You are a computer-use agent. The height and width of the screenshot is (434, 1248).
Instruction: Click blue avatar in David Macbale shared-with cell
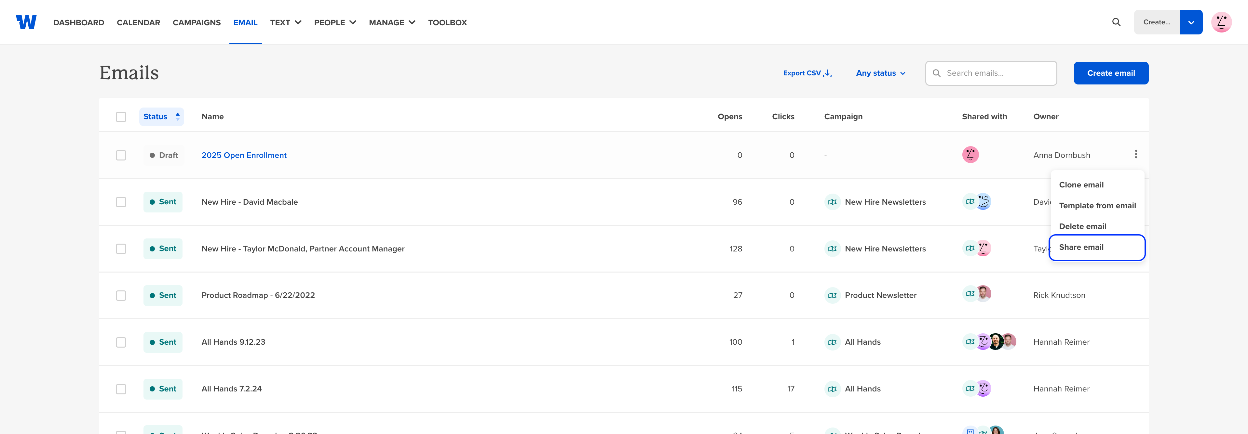983,202
